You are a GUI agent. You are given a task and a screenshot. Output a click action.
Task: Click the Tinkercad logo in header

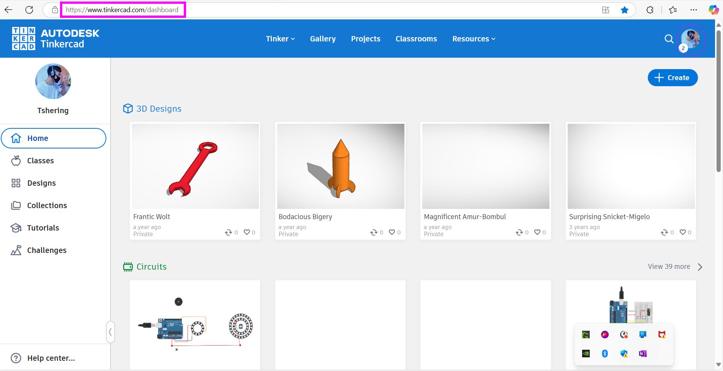coord(55,39)
